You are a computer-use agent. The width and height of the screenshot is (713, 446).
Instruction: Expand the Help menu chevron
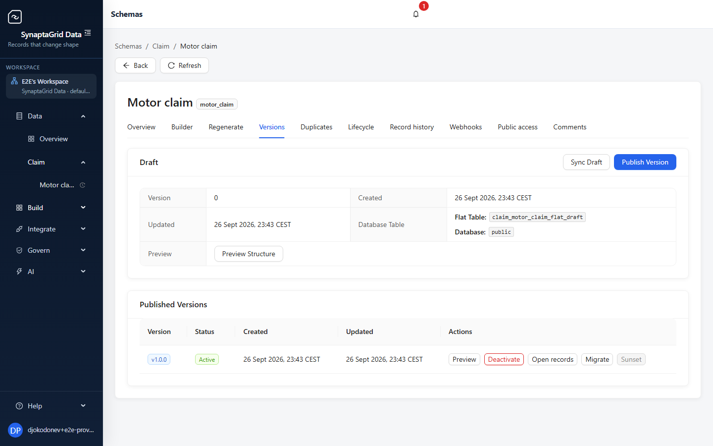click(83, 406)
